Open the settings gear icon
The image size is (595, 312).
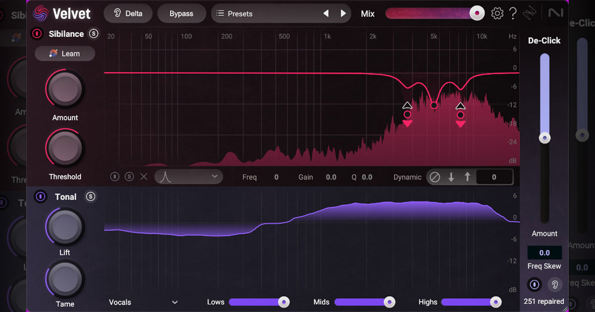(x=497, y=13)
